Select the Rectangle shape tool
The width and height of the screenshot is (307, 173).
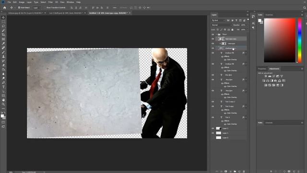3,96
